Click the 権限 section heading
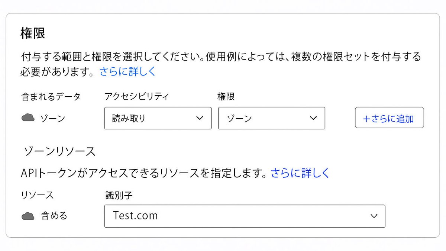This screenshot has height=251, width=446. [29, 32]
